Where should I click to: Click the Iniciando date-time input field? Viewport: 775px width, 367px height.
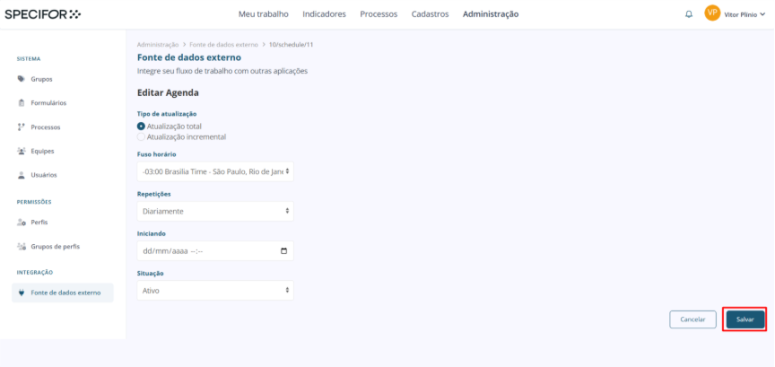215,250
